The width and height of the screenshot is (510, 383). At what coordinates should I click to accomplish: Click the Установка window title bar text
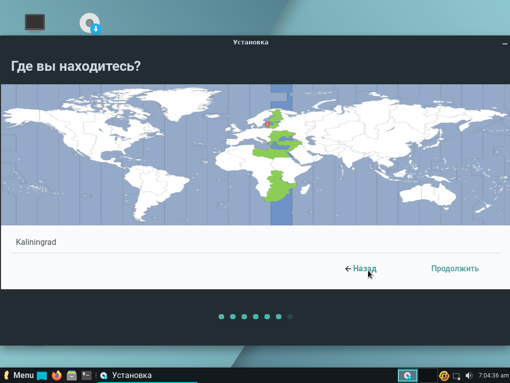[251, 42]
